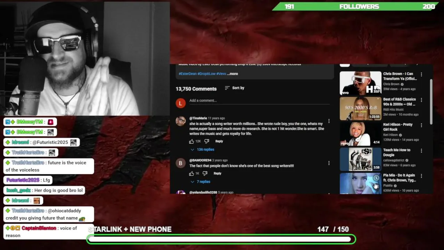Open 'Keri Hilson - Pretty Girl Rock' title
The height and width of the screenshot is (250, 444).
tap(398, 127)
